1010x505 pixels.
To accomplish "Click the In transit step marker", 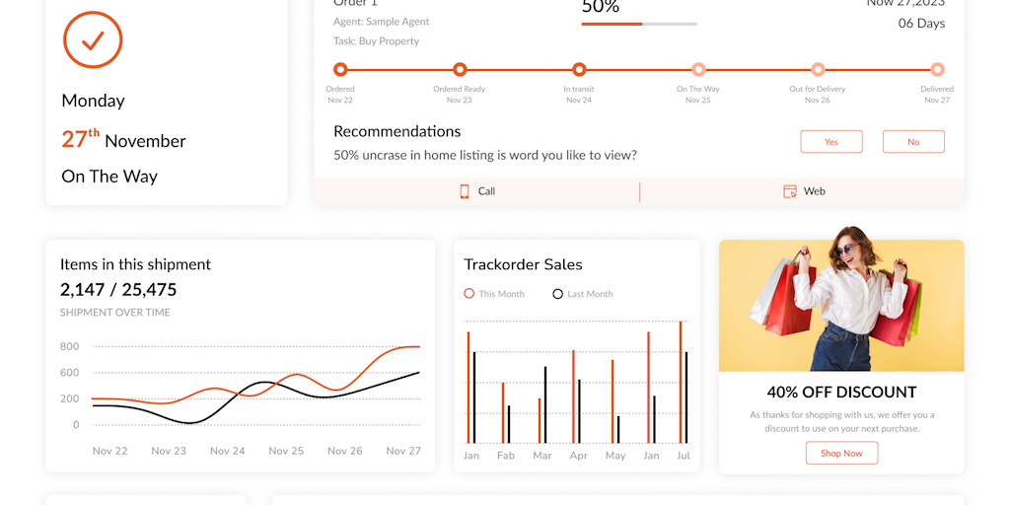I will (x=579, y=69).
